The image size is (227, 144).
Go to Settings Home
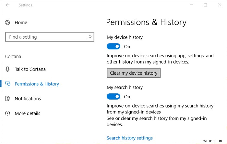click(21, 23)
